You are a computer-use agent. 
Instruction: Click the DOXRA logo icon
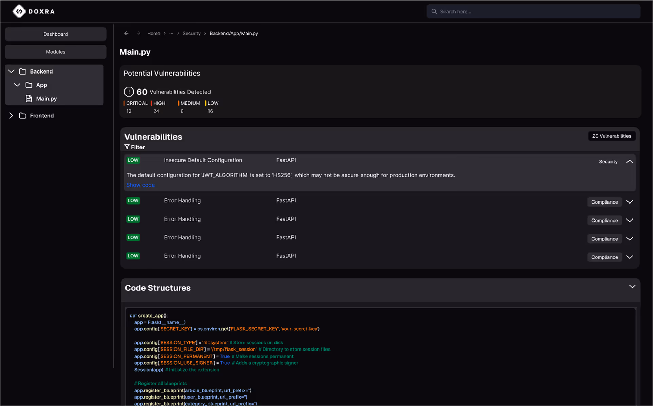(x=19, y=11)
